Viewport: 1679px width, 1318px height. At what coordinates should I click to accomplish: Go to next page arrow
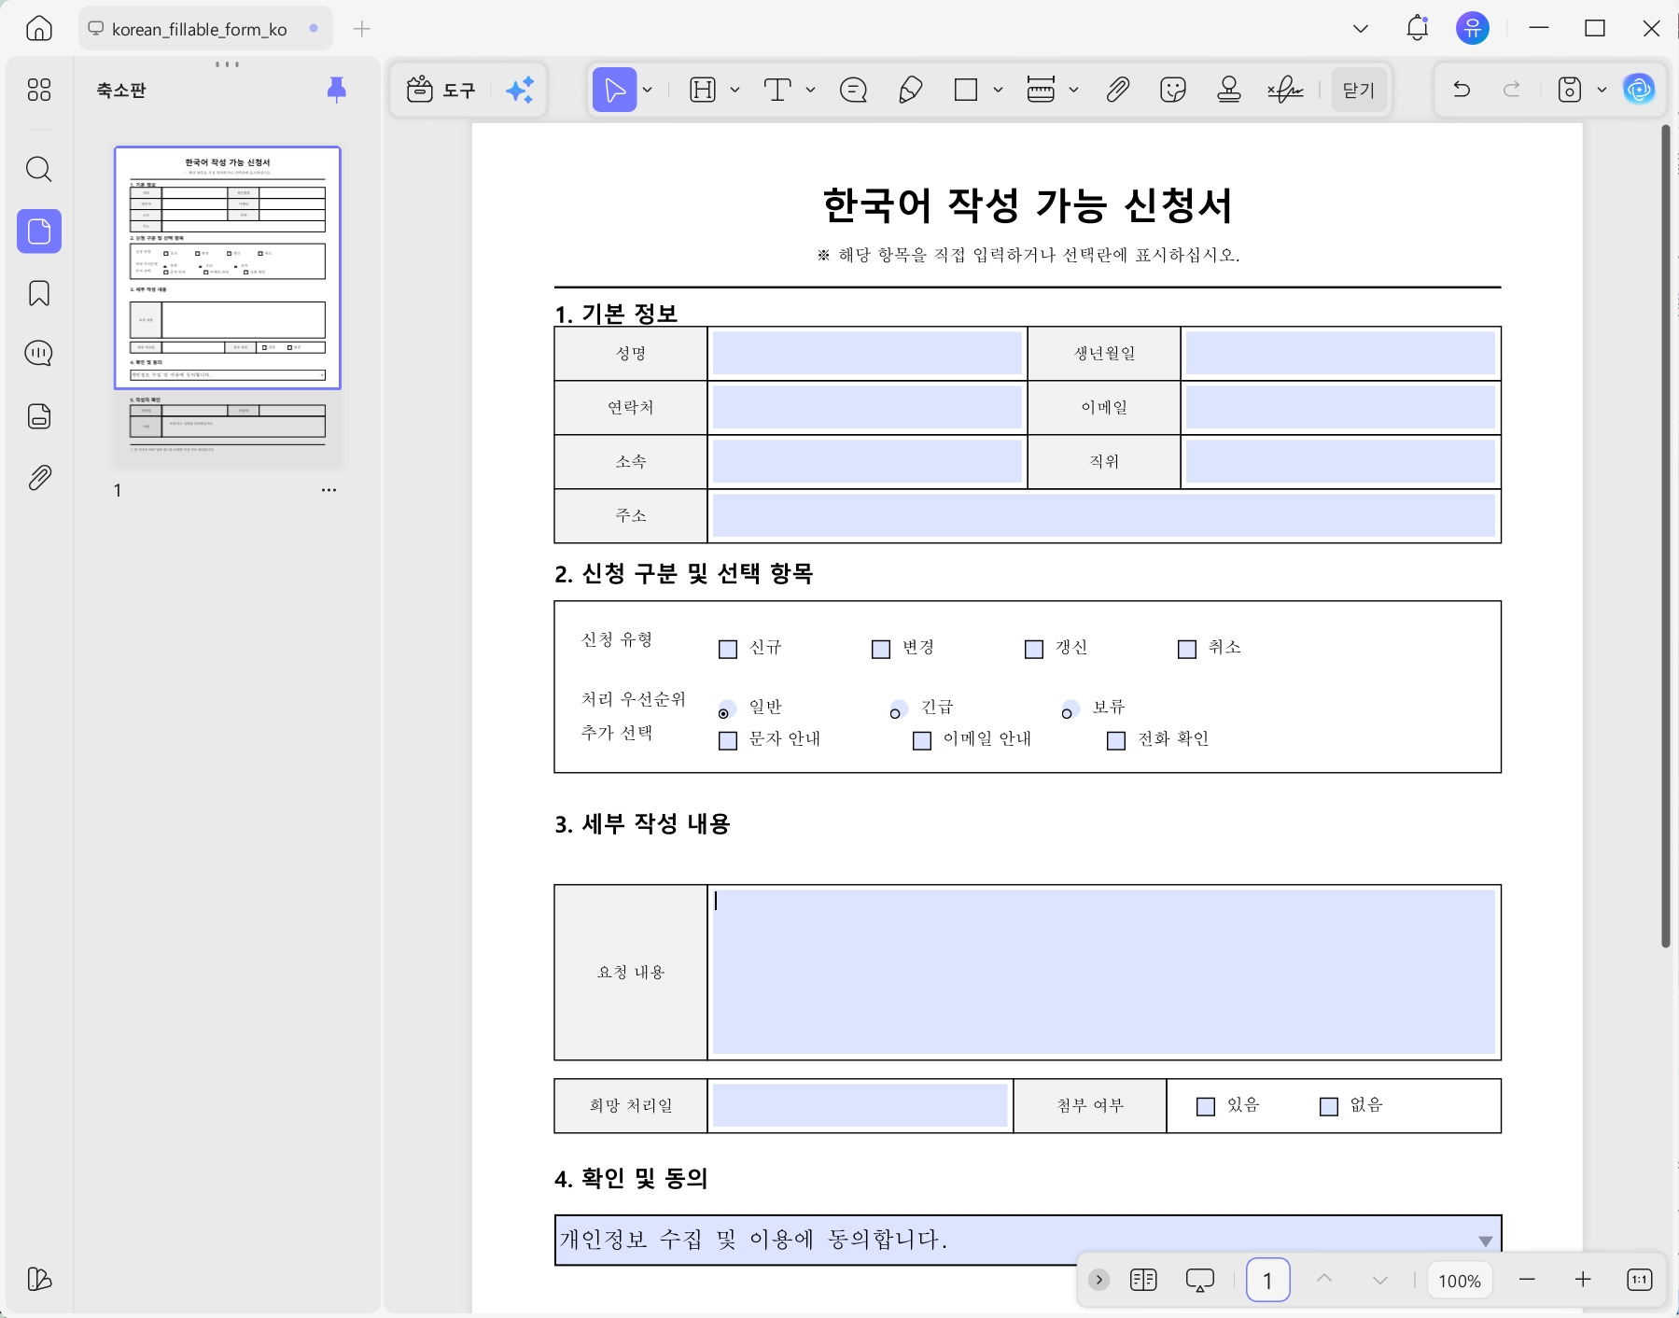coord(1380,1280)
